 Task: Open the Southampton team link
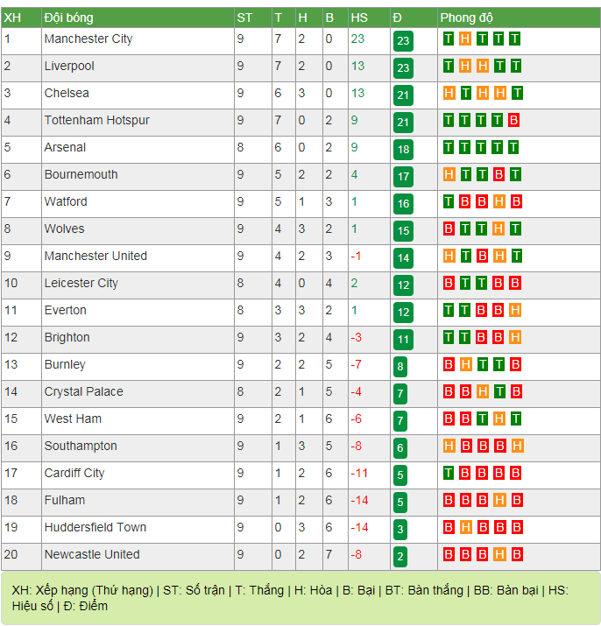click(81, 447)
